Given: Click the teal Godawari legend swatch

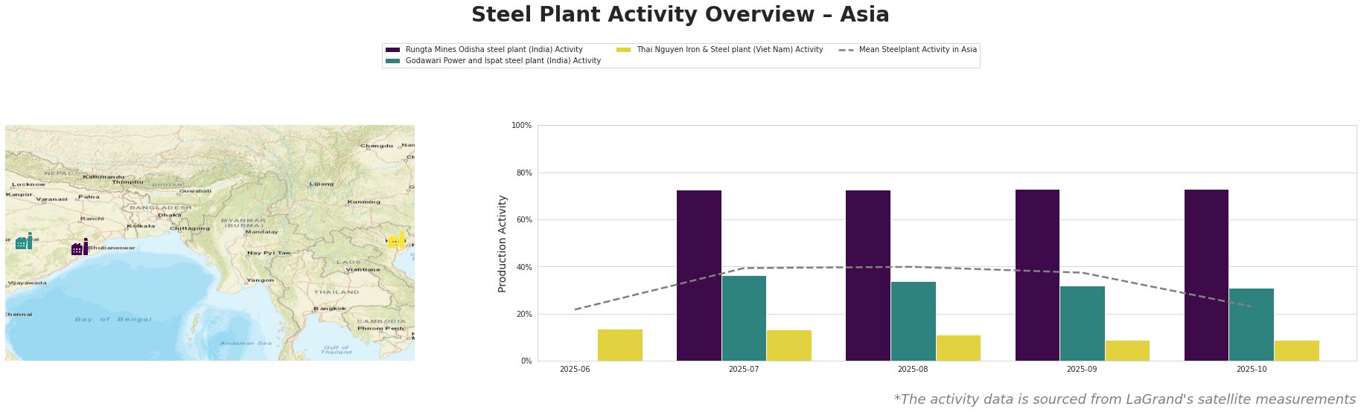Looking at the screenshot, I should point(393,61).
